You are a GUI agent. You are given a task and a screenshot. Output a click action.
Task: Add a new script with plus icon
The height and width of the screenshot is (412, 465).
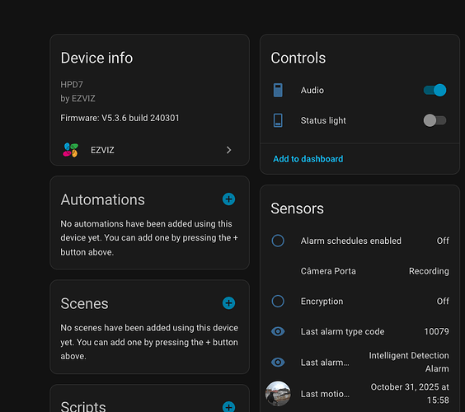[x=228, y=407]
